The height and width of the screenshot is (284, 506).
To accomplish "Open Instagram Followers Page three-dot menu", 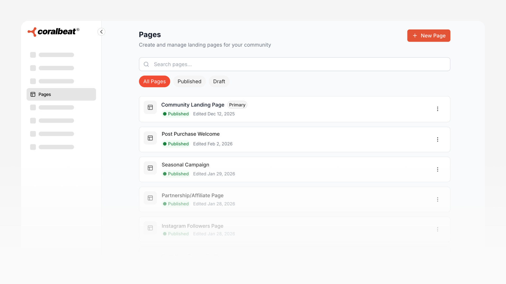I will [437, 229].
